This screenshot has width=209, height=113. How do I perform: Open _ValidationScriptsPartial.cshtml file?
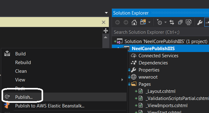click(x=177, y=98)
